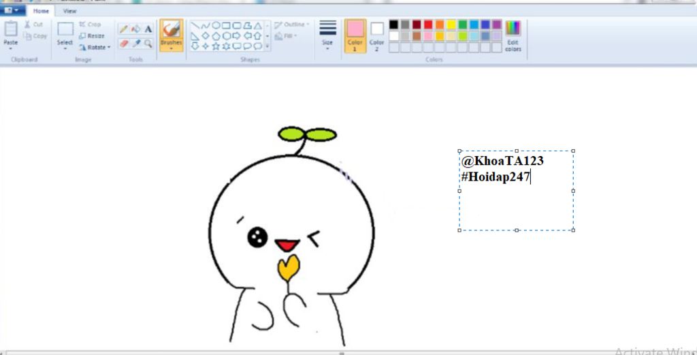Click the '@KhoaTA123' text line
This screenshot has width=697, height=355.
click(502, 161)
